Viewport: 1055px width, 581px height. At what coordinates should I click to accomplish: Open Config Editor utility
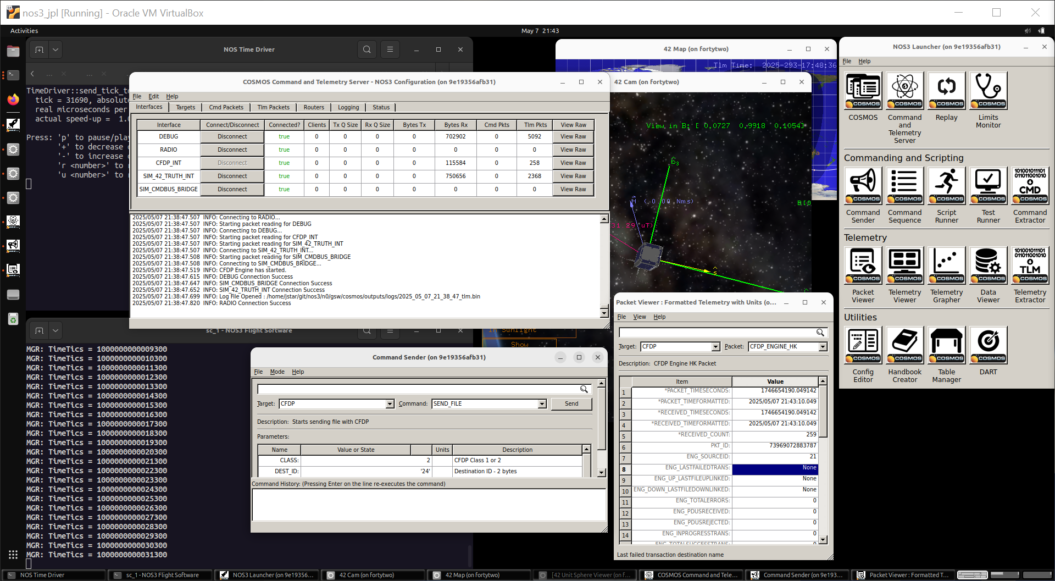coord(863,345)
